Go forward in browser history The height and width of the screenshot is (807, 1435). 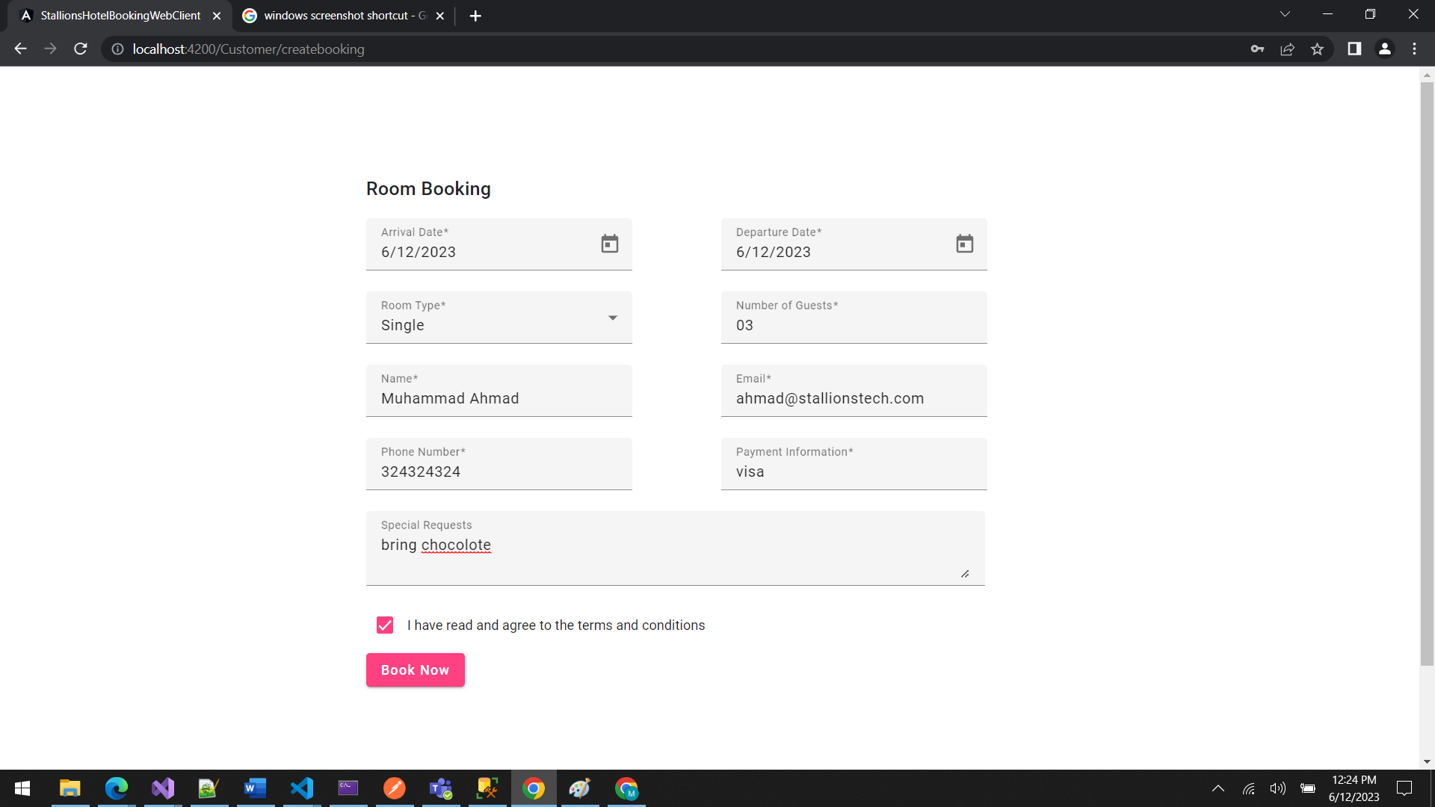pos(50,49)
